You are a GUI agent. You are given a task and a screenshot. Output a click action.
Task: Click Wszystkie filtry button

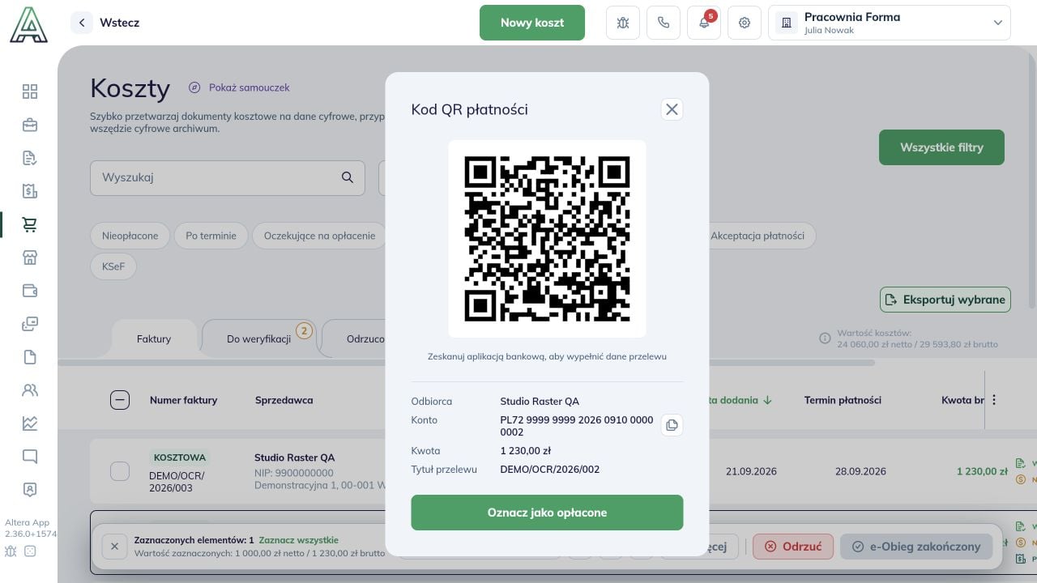(941, 147)
